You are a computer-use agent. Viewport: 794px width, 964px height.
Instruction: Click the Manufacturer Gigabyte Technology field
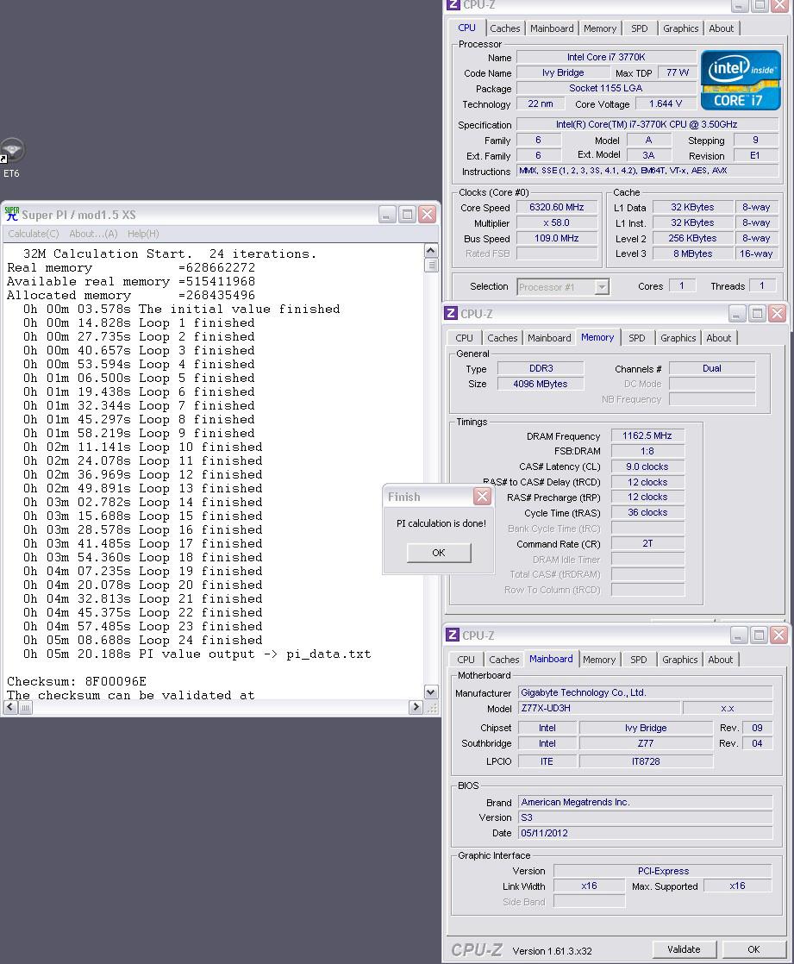pyautogui.click(x=645, y=693)
